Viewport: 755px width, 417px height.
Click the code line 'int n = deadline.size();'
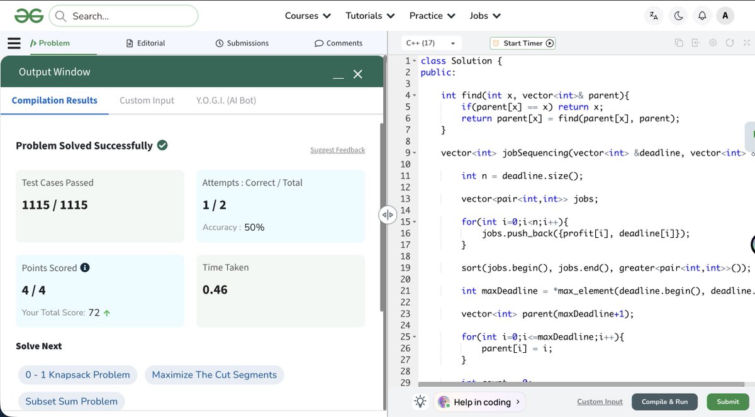pos(522,176)
